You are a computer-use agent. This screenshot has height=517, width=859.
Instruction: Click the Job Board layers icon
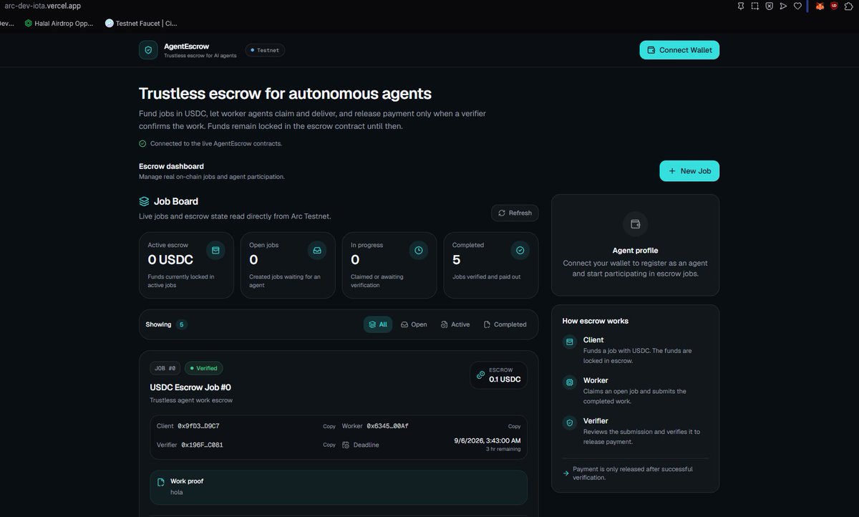click(x=144, y=202)
